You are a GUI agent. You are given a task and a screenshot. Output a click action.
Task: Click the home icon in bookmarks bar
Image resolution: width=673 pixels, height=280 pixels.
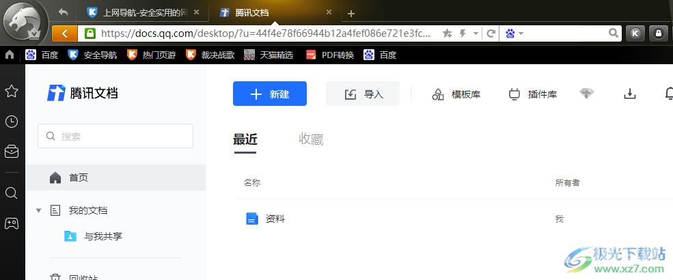[x=10, y=55]
